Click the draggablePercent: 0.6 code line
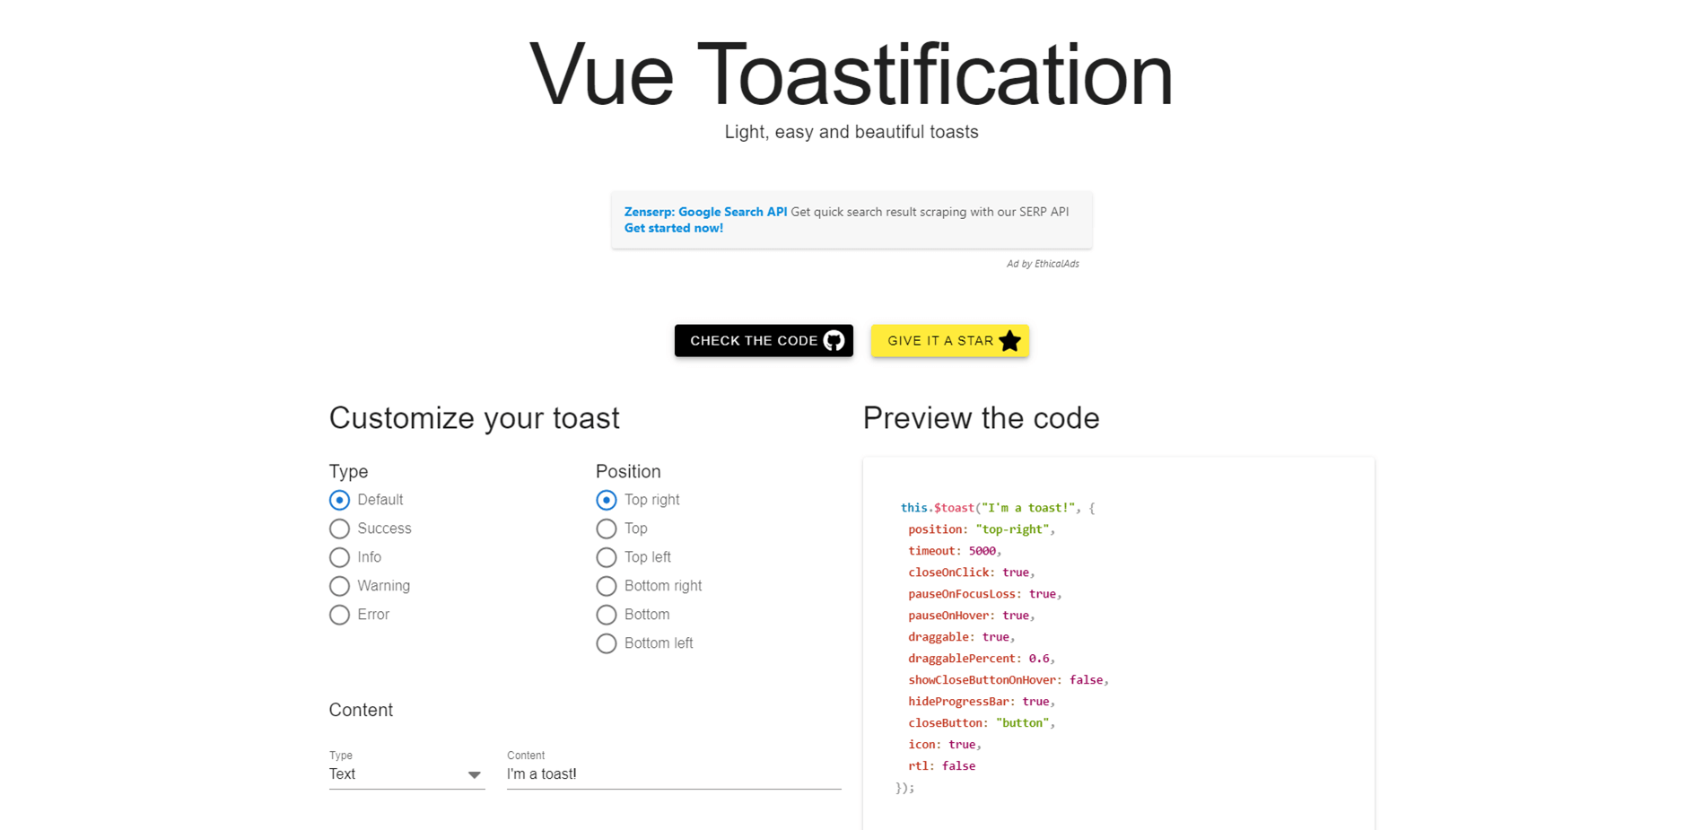 point(982,659)
